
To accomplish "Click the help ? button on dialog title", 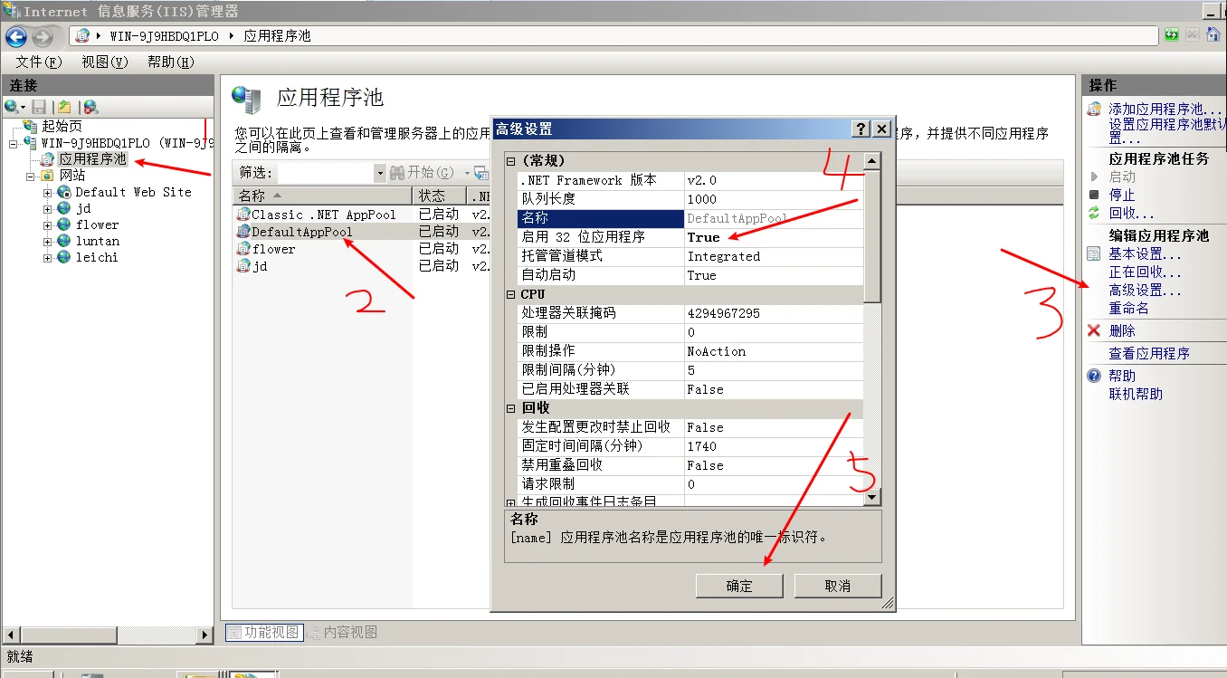I will 861,129.
